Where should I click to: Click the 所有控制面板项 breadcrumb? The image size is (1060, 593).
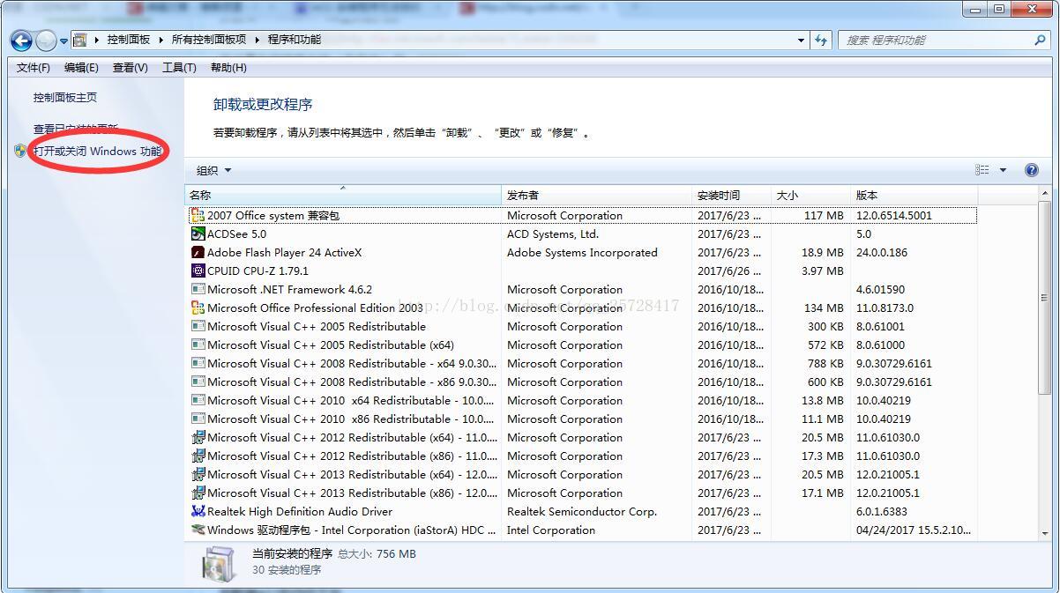pyautogui.click(x=209, y=40)
